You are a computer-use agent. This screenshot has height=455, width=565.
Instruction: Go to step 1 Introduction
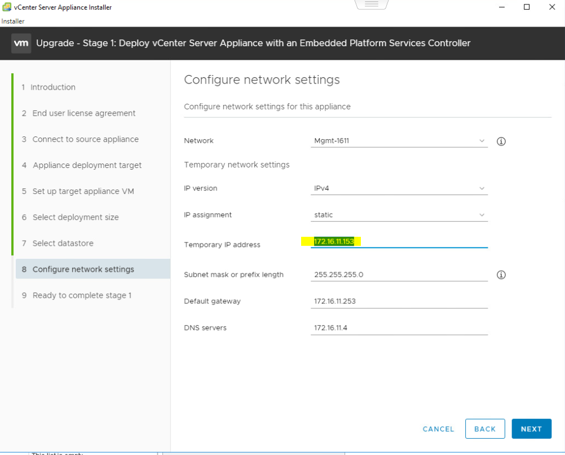point(48,87)
